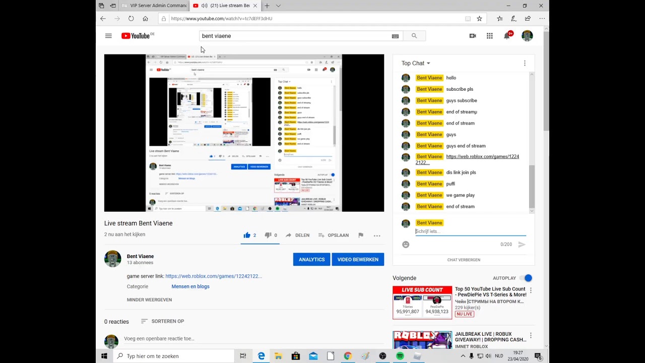Toggle reading view icon in address bar
645x363 pixels.
(x=468, y=19)
